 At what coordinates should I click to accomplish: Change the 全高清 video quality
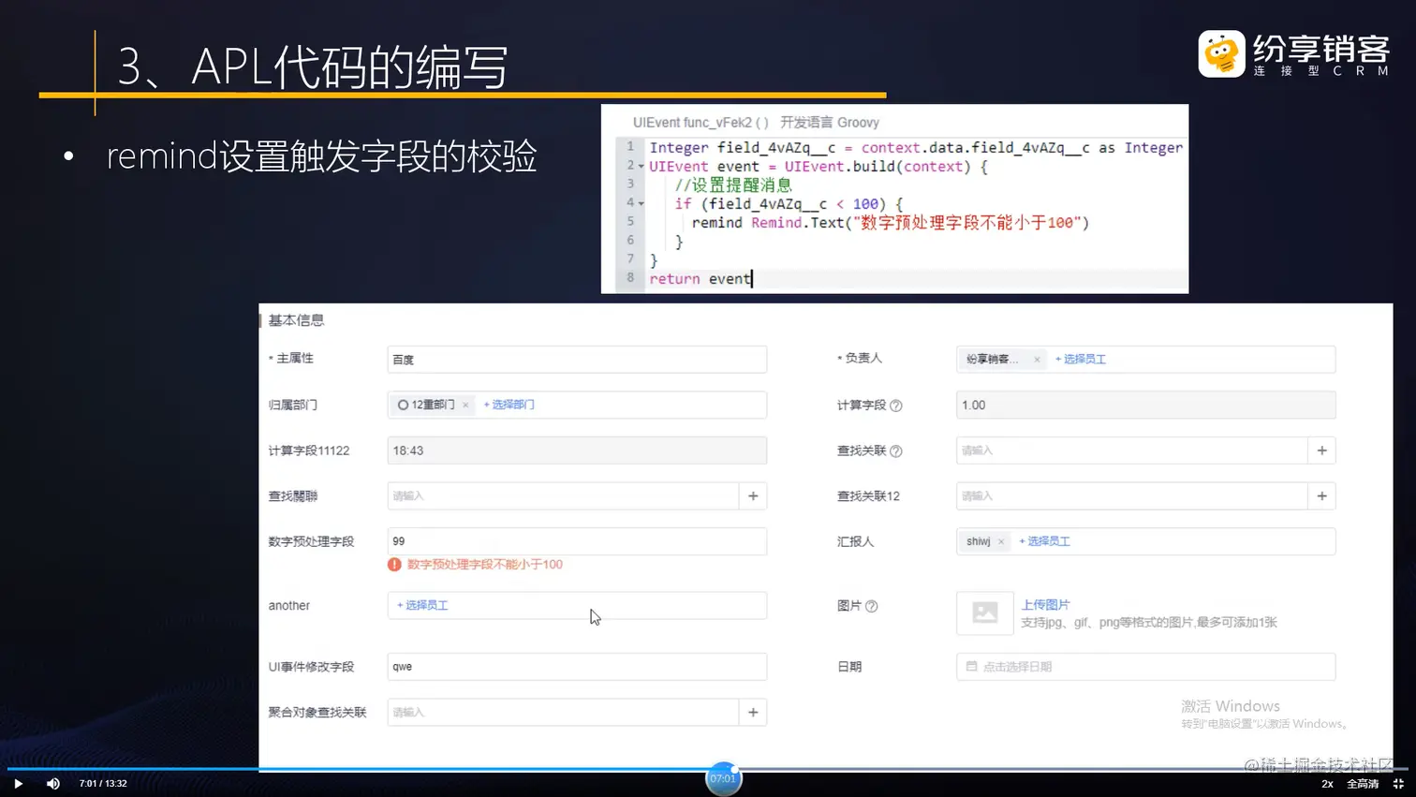point(1363,784)
